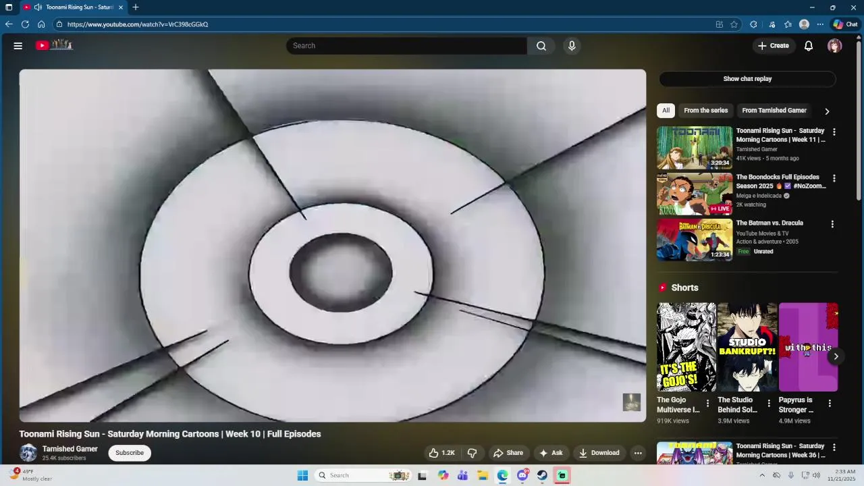The width and height of the screenshot is (864, 486).
Task: Open the YouTube guide hamburger menu
Action: (18, 46)
